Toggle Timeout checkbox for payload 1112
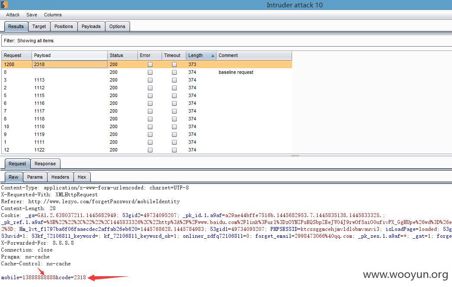Screen dimensions: 452x287 tap(174, 88)
